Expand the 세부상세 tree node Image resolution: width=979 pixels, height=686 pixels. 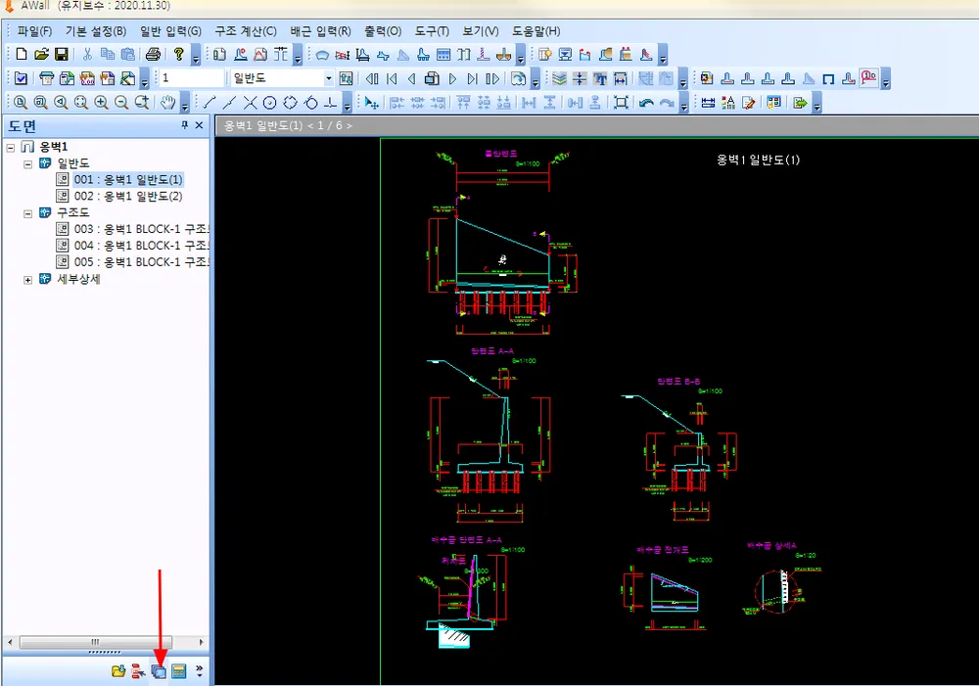click(x=27, y=280)
